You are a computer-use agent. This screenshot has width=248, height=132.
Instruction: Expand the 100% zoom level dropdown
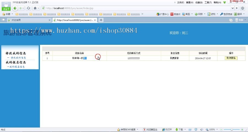(x=217, y=130)
